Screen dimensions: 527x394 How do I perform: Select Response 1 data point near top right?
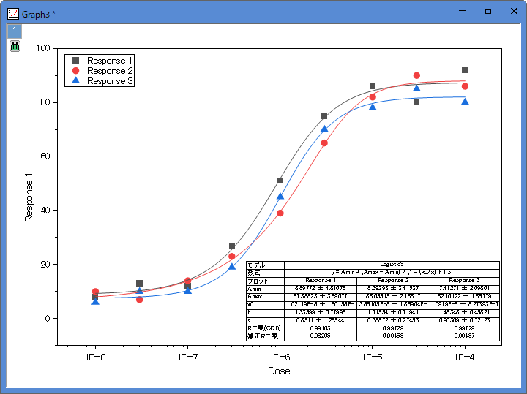[x=464, y=70]
